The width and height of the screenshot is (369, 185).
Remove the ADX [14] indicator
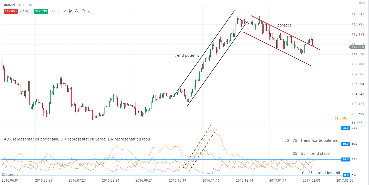(6, 175)
